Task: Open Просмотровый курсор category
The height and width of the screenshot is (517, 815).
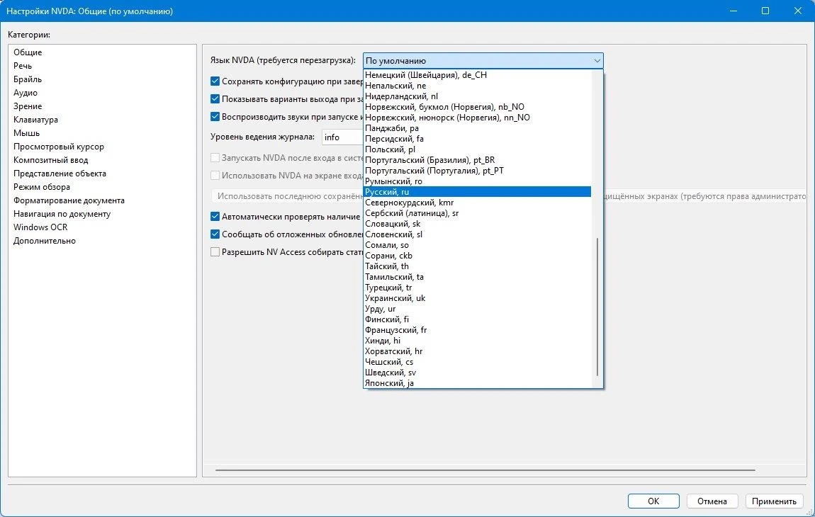Action: pos(59,147)
